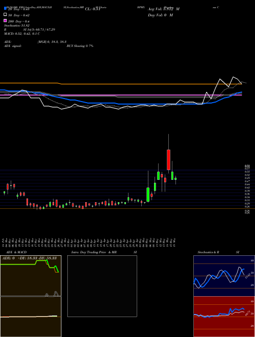Select the '200 Day - 0.4' label
The height and width of the screenshot is (337, 255).
click(19, 21)
